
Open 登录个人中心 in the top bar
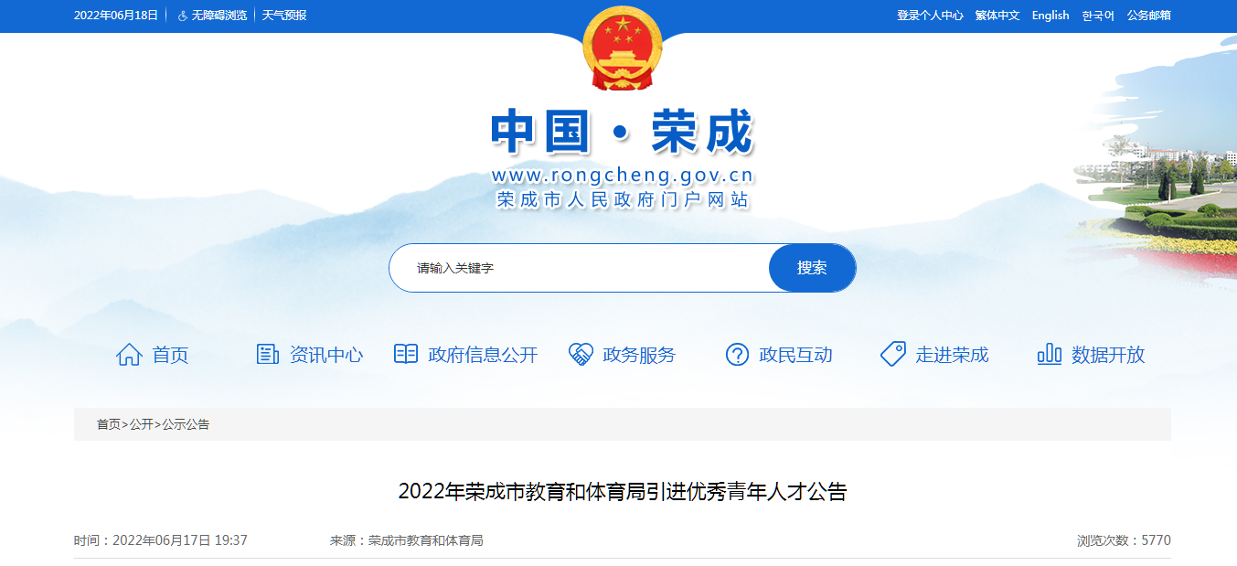pyautogui.click(x=930, y=16)
